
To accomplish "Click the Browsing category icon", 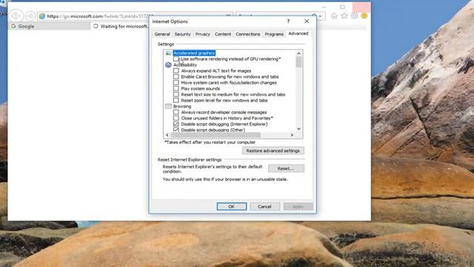I will (x=168, y=106).
